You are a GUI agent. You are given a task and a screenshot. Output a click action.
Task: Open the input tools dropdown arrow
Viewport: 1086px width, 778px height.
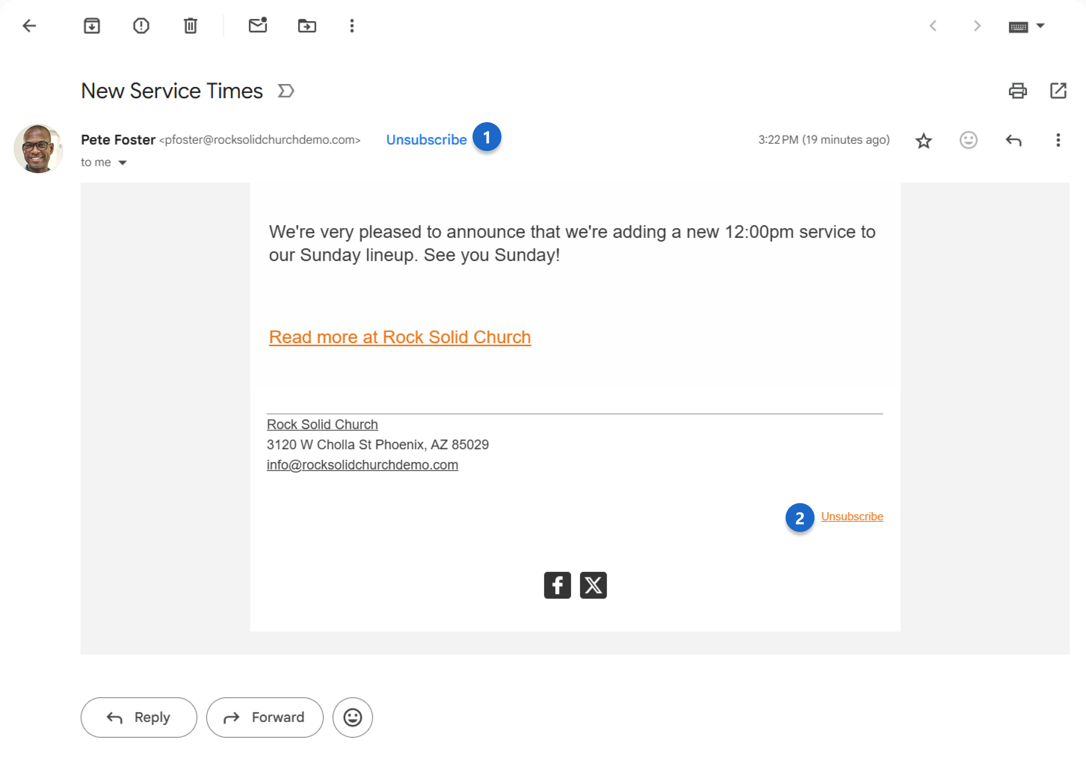[1041, 25]
